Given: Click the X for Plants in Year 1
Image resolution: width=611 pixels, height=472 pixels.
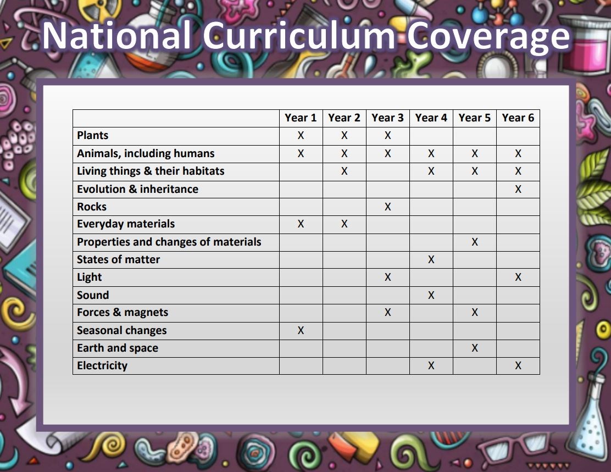Looking at the screenshot, I should tap(301, 135).
